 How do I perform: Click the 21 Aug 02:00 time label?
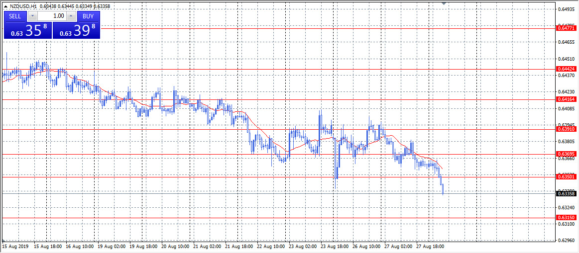click(207, 246)
